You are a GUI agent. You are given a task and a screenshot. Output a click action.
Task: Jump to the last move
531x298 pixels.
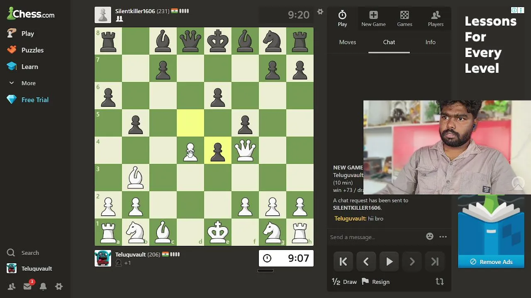(x=435, y=262)
